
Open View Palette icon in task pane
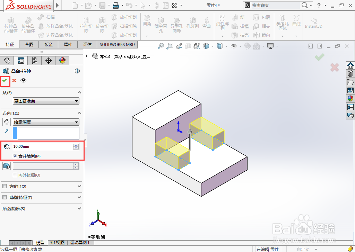350,90
